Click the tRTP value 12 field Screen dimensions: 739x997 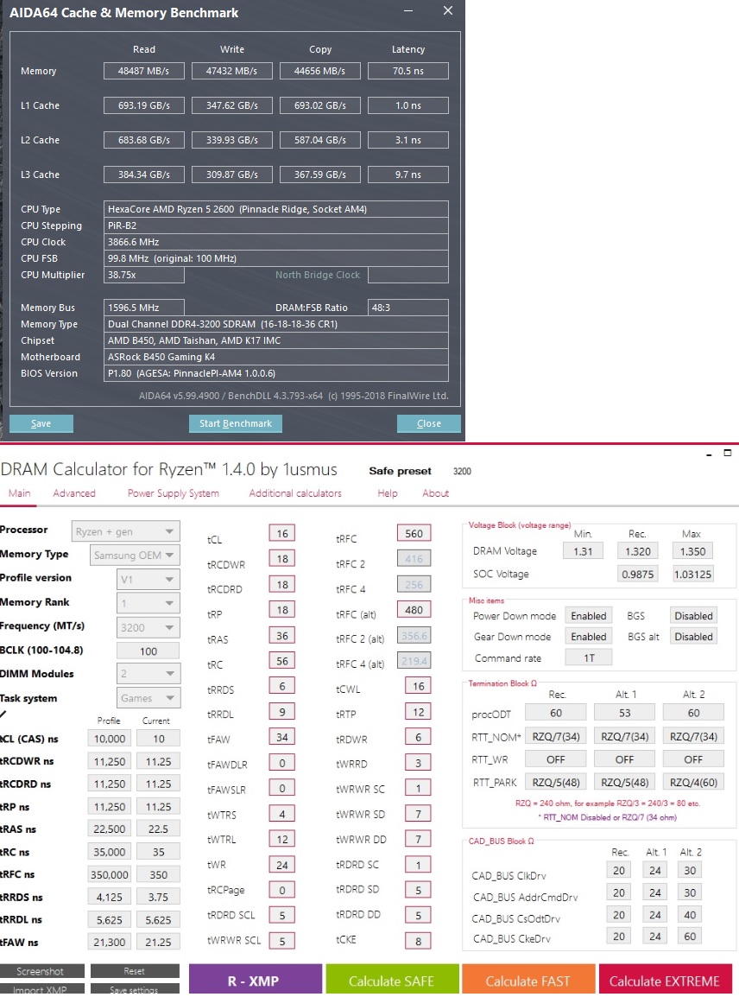418,712
